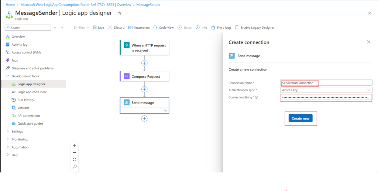Open Diagnose and solve problems

[33, 68]
